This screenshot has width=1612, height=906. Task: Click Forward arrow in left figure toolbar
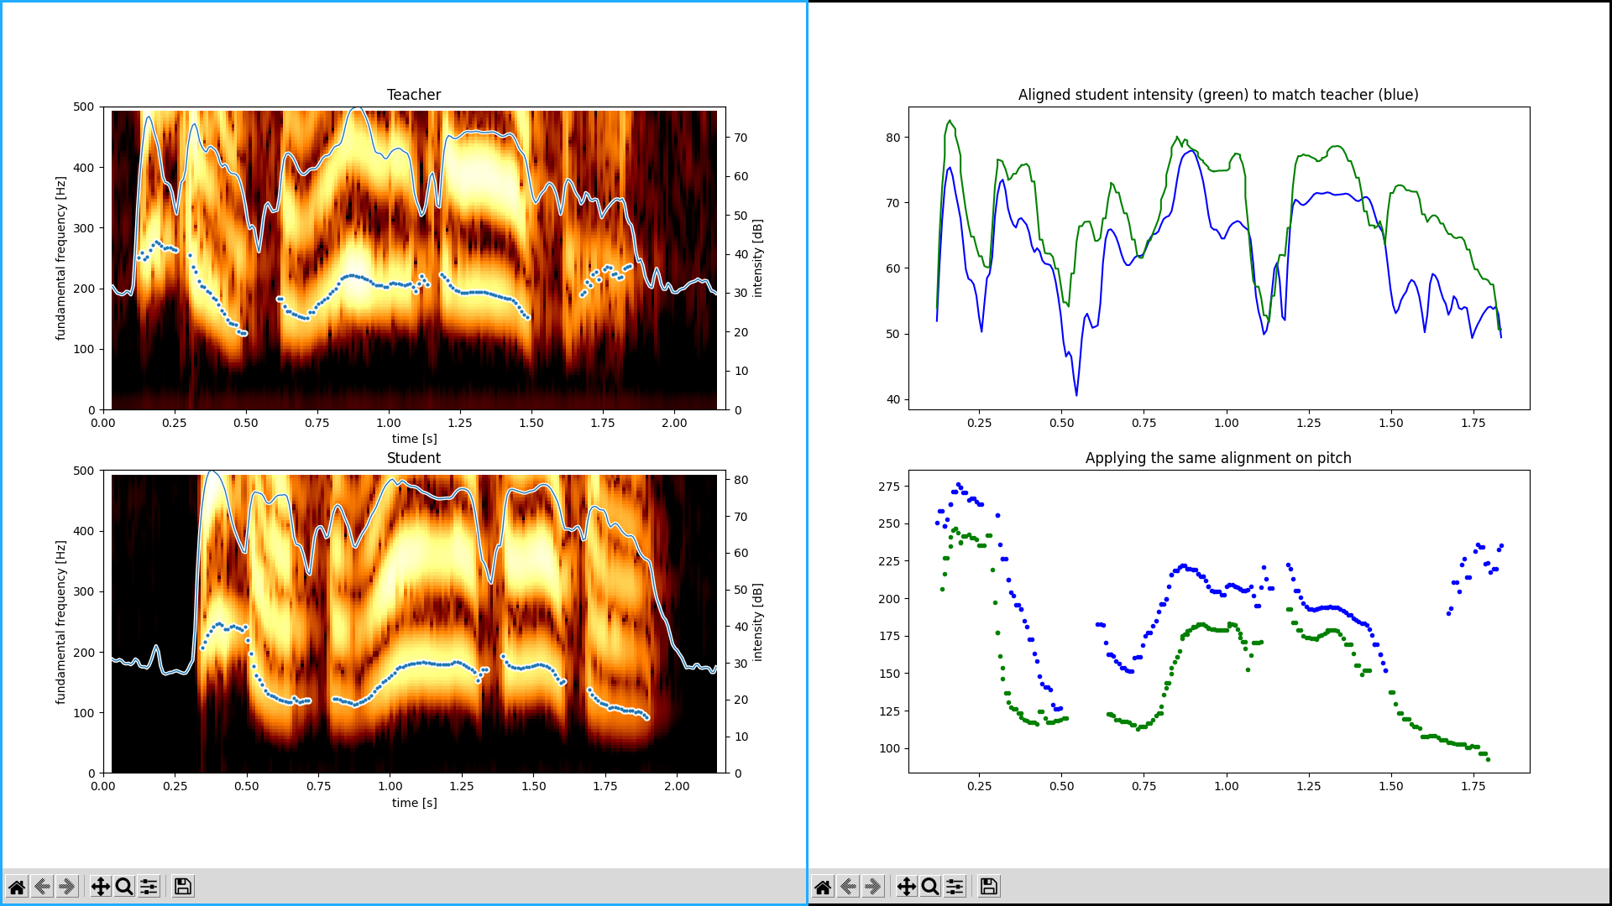[67, 887]
